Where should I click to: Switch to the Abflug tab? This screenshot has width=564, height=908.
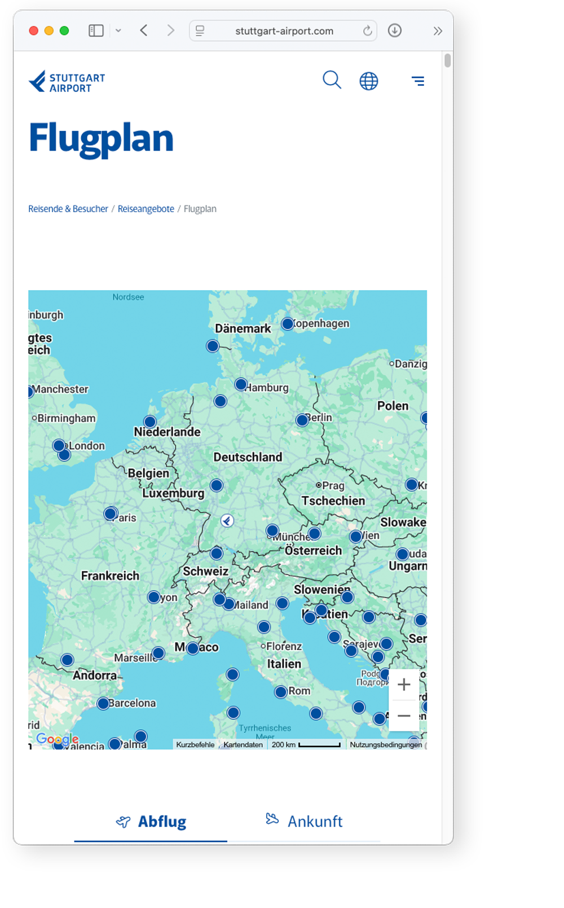pos(151,822)
